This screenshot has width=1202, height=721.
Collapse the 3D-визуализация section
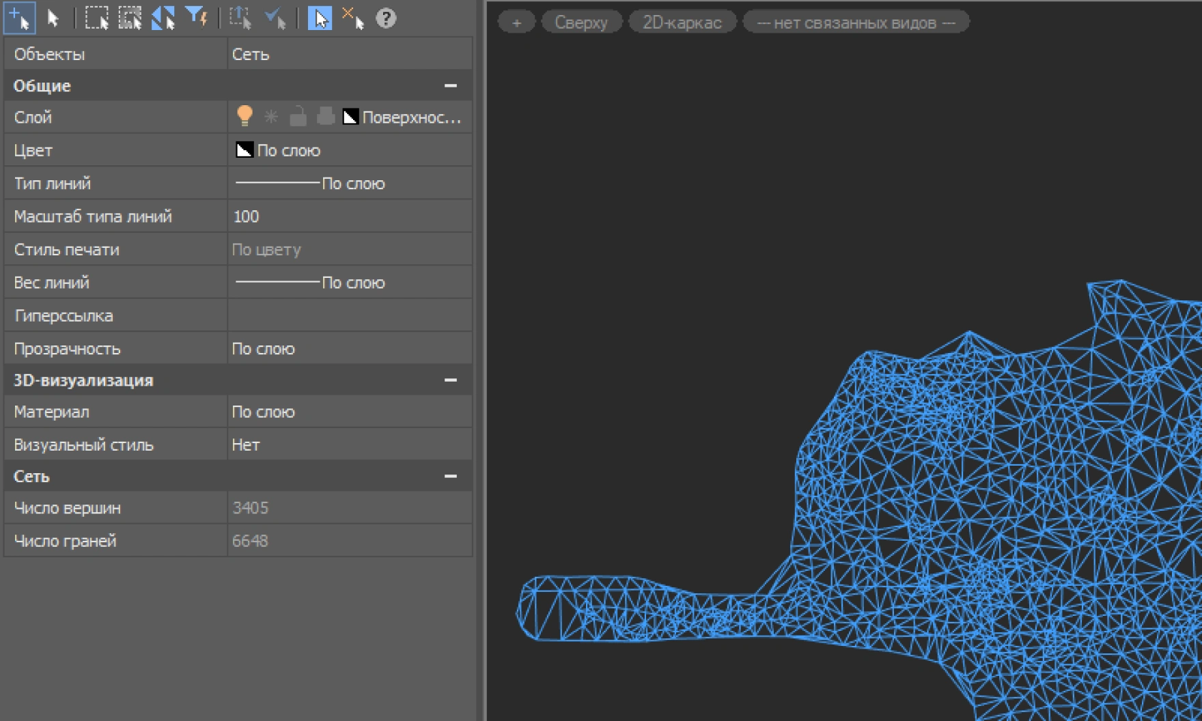point(450,380)
